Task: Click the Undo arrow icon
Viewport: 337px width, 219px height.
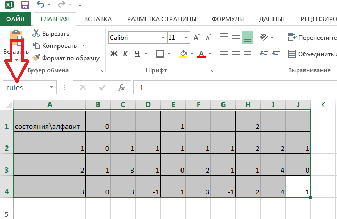Action: click(40, 4)
